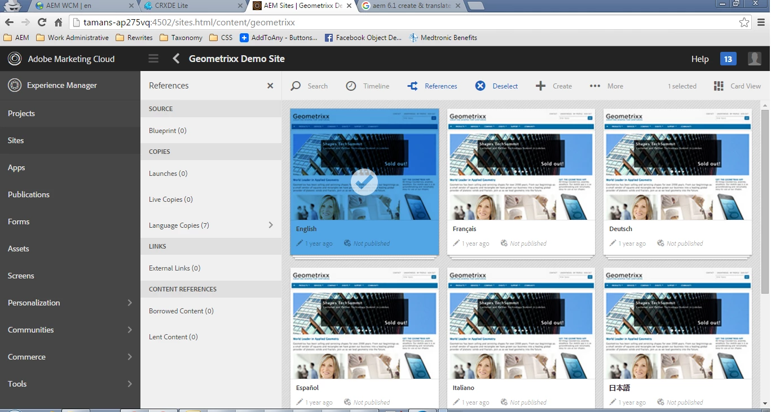The image size is (771, 412).
Task: Open Screens in the left navigation
Action: tap(70, 276)
